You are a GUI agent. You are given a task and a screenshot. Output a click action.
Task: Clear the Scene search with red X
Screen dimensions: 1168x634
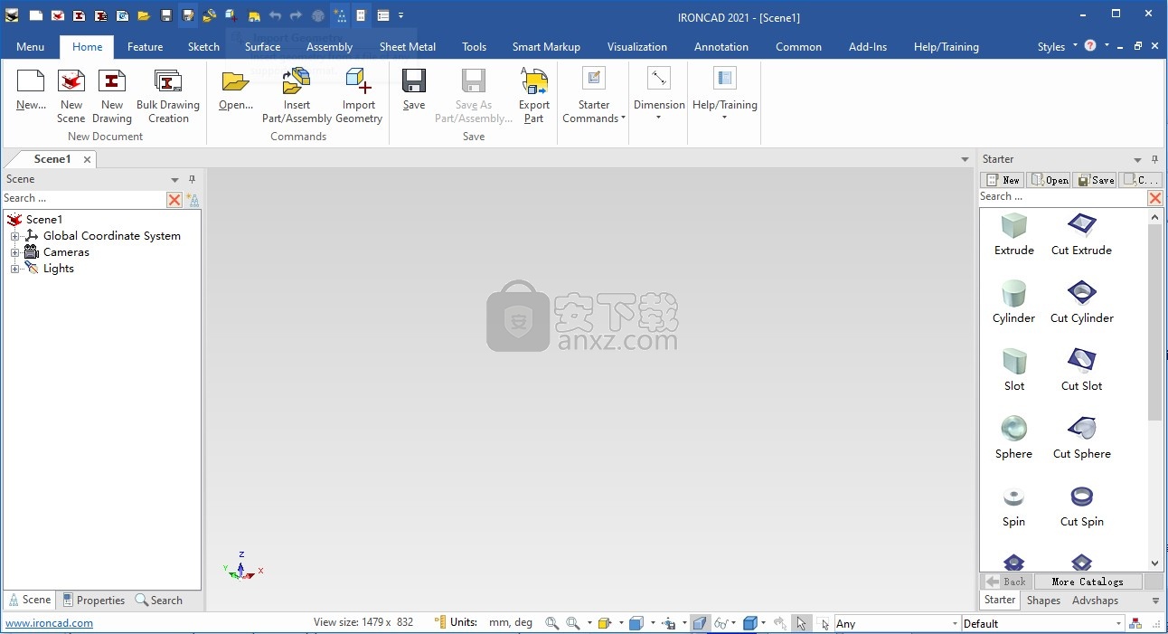click(174, 199)
